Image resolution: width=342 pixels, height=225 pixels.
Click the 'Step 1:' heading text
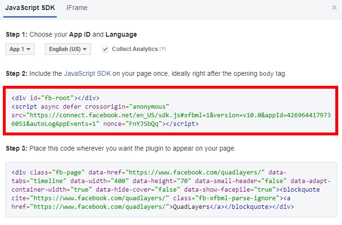tap(17, 34)
